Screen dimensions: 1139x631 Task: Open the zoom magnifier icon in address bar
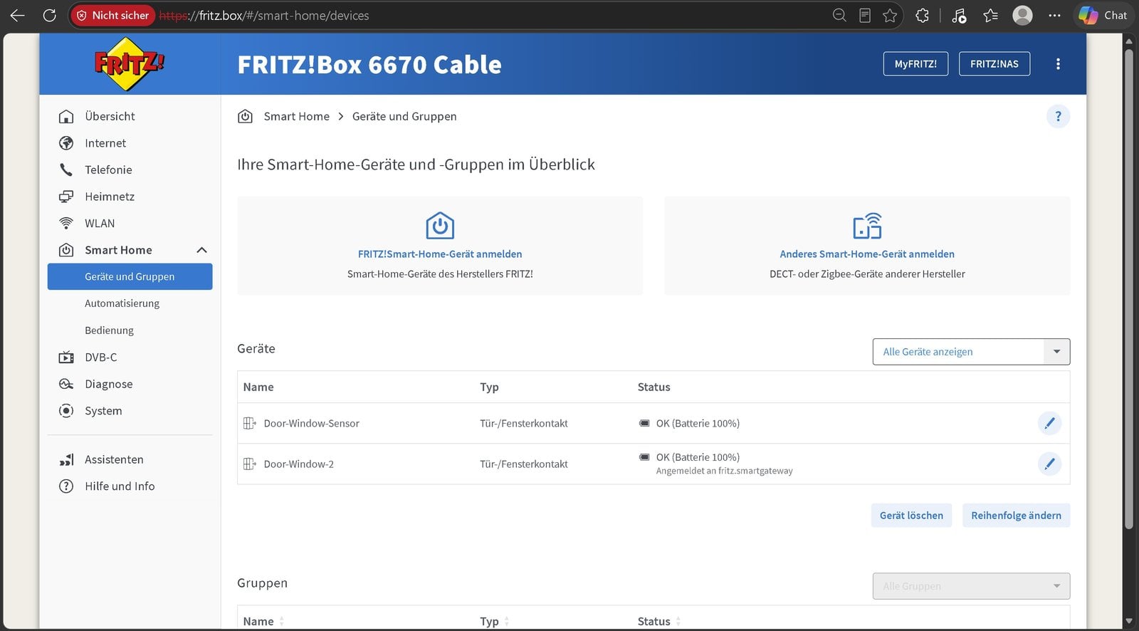coord(839,15)
